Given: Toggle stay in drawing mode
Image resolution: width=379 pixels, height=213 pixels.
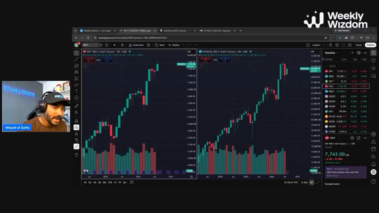Looking at the screenshot, I should pyautogui.click(x=76, y=127).
